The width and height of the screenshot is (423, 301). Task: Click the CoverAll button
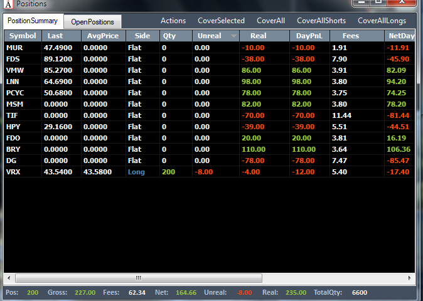point(271,21)
